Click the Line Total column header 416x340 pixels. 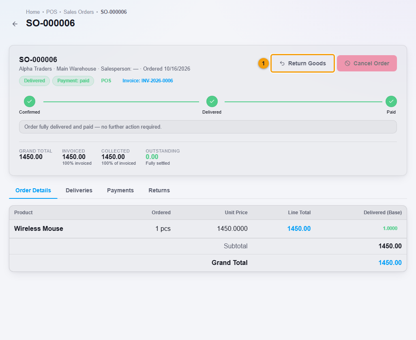(299, 212)
